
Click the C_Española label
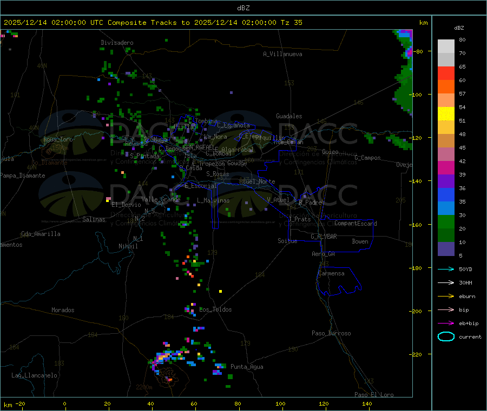[234, 125]
